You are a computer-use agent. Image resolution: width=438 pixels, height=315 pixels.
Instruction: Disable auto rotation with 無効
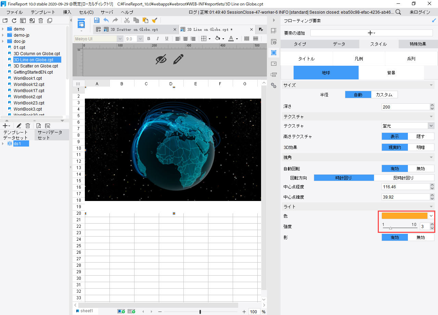point(421,168)
